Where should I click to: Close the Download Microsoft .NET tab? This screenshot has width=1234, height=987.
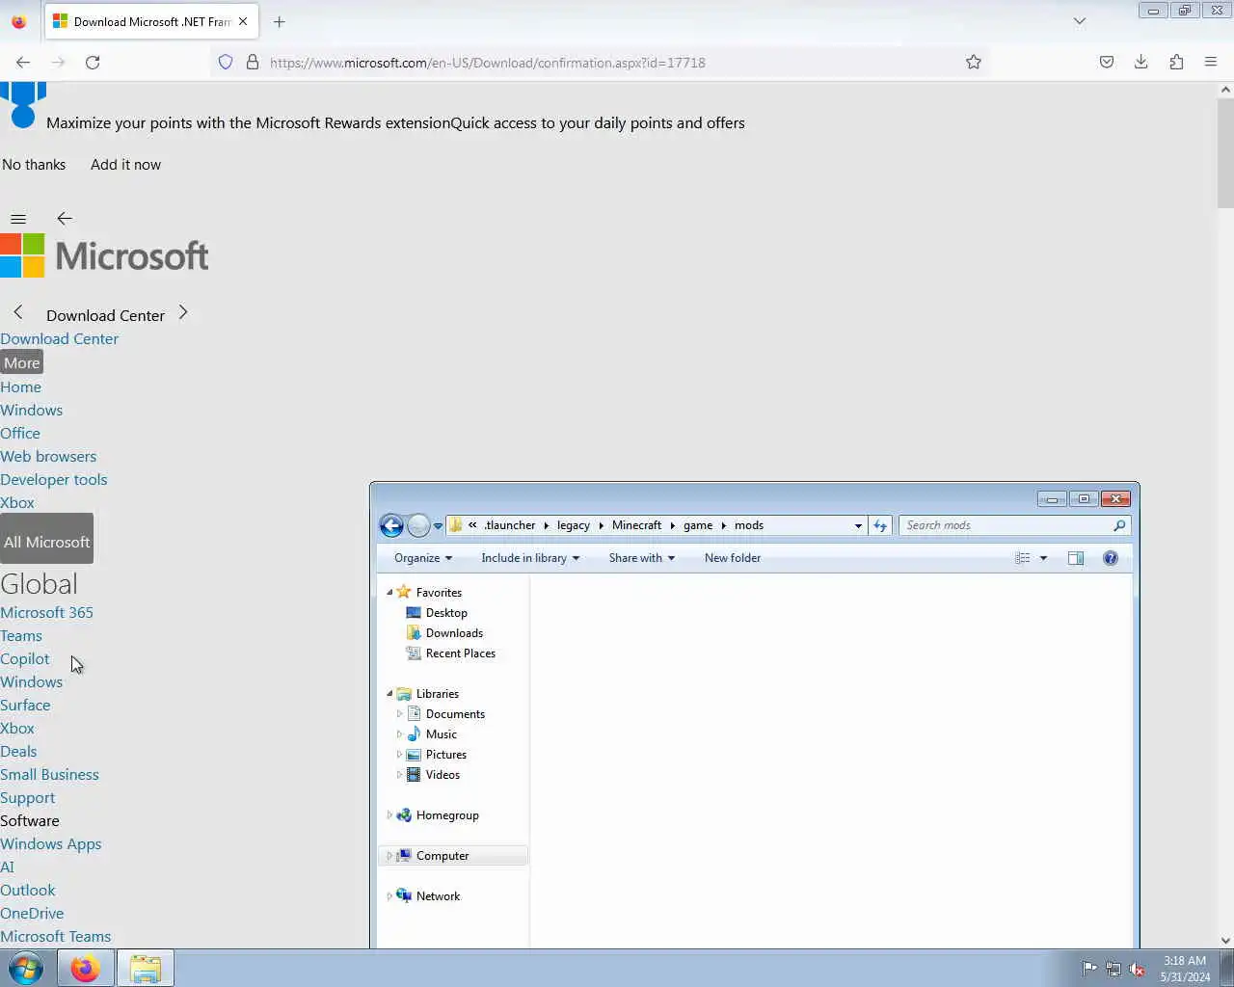(x=243, y=21)
